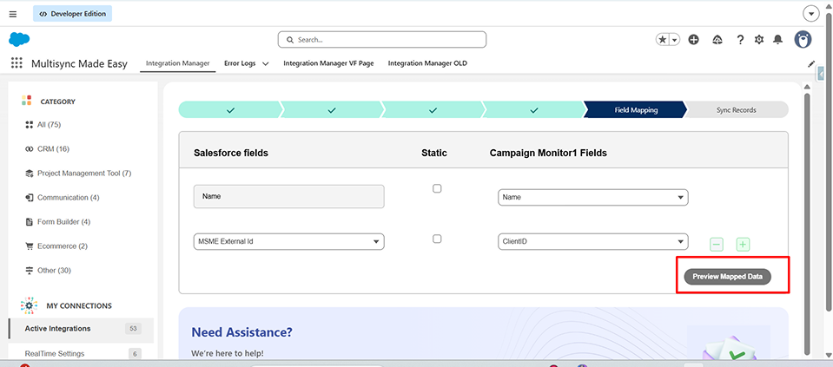Remove mapping row with minus button

point(717,245)
